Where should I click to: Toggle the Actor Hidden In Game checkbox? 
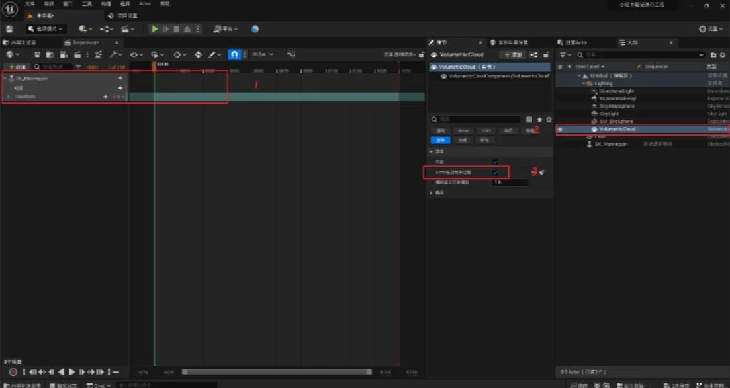coord(495,172)
